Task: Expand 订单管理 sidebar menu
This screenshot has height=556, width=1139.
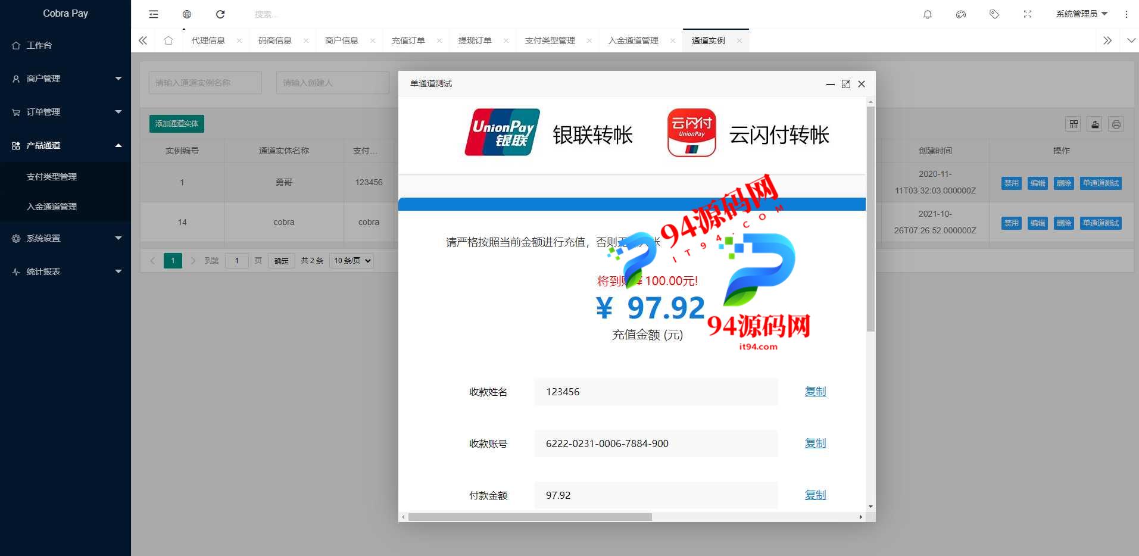Action: click(65, 112)
